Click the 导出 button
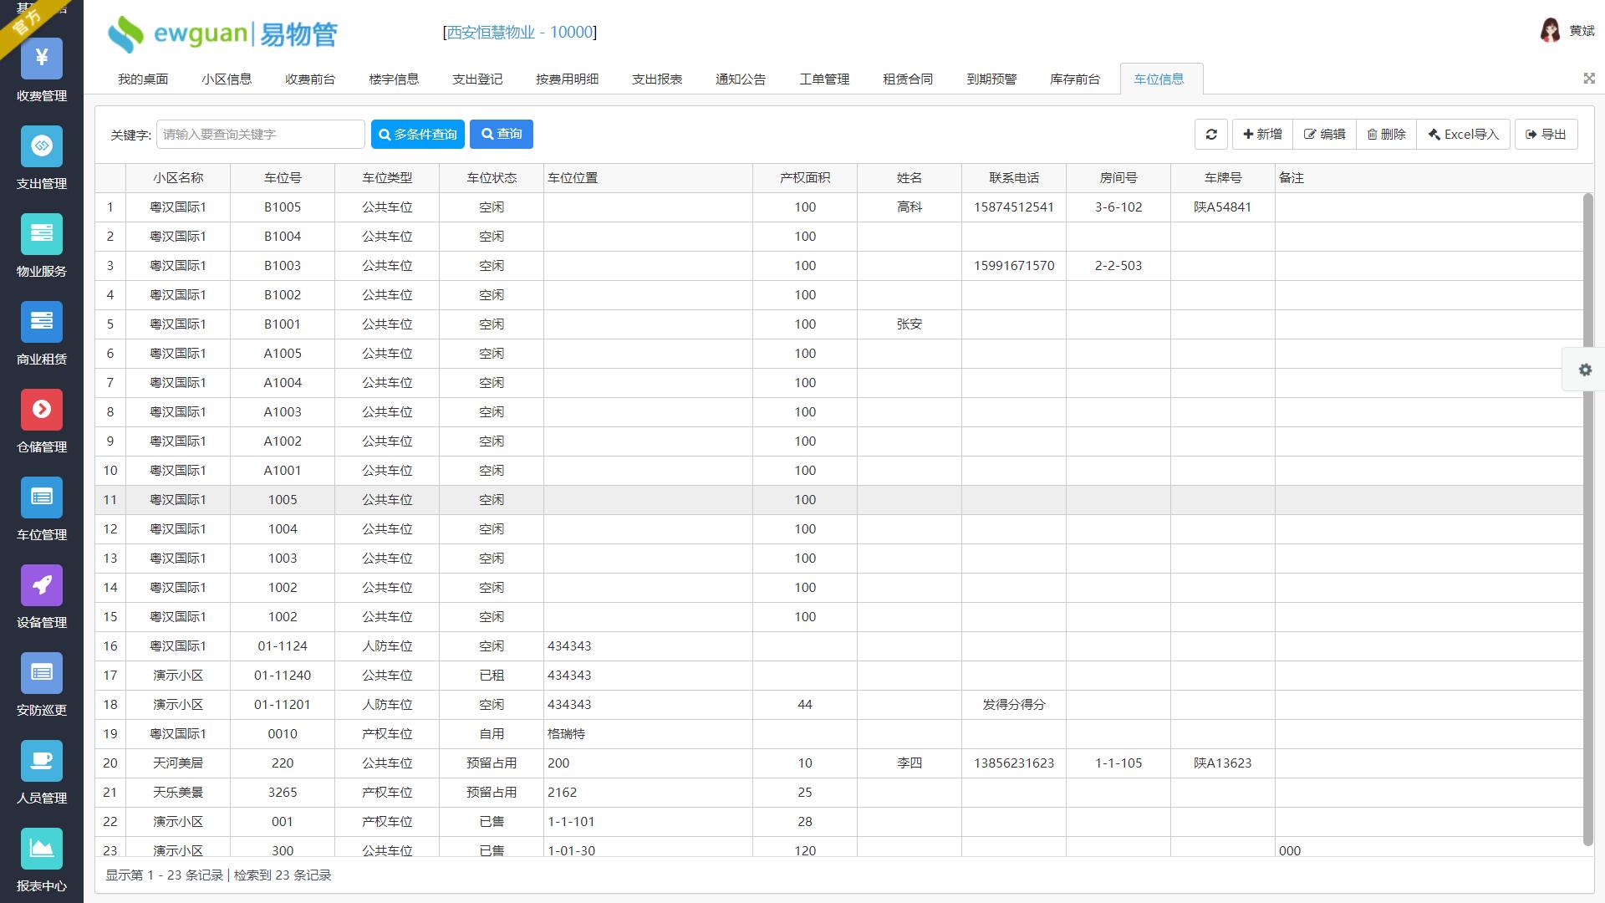 tap(1546, 135)
